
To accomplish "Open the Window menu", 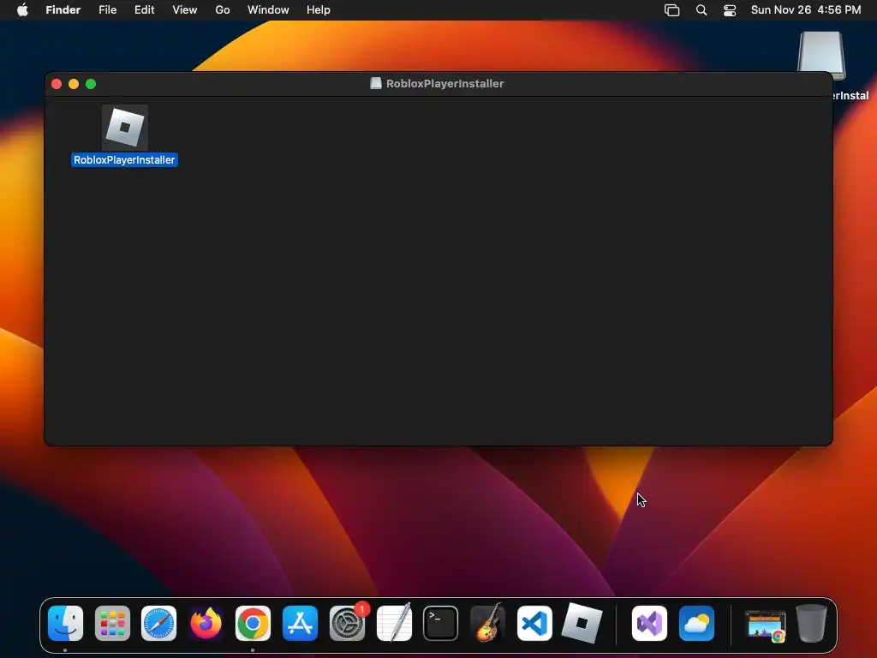I will click(268, 10).
